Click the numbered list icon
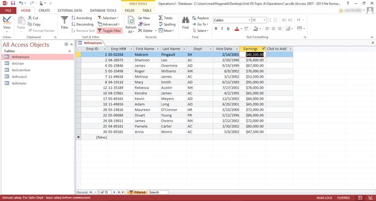Screen dimensions: 376x201 (276, 20)
